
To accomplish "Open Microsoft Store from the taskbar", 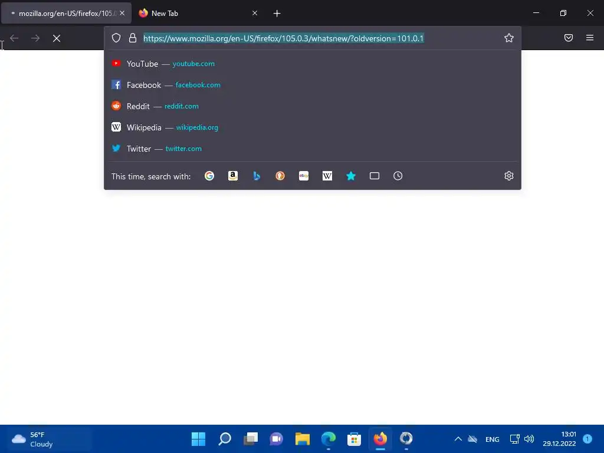I will tap(354, 439).
